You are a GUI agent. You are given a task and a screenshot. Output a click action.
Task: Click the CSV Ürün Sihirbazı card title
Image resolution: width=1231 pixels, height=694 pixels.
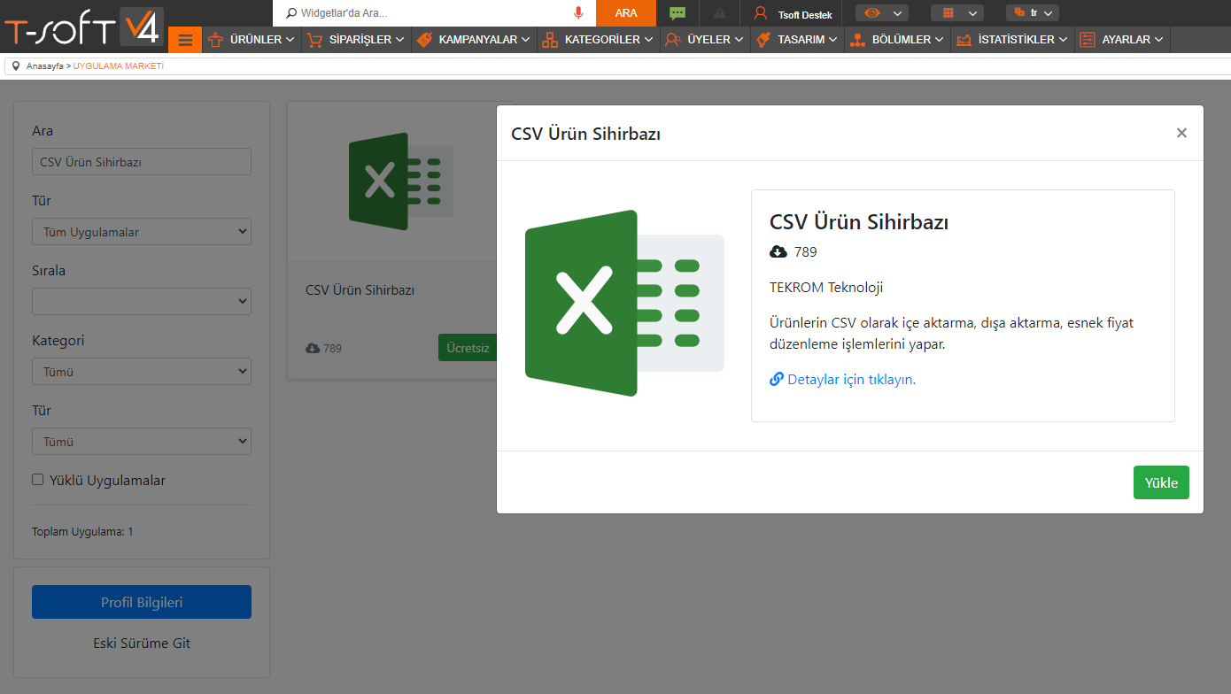tap(360, 290)
